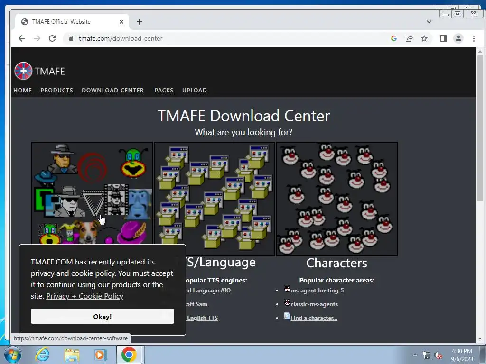The image size is (486, 364).
Task: Open the Google icon in address bar
Action: [x=394, y=38]
